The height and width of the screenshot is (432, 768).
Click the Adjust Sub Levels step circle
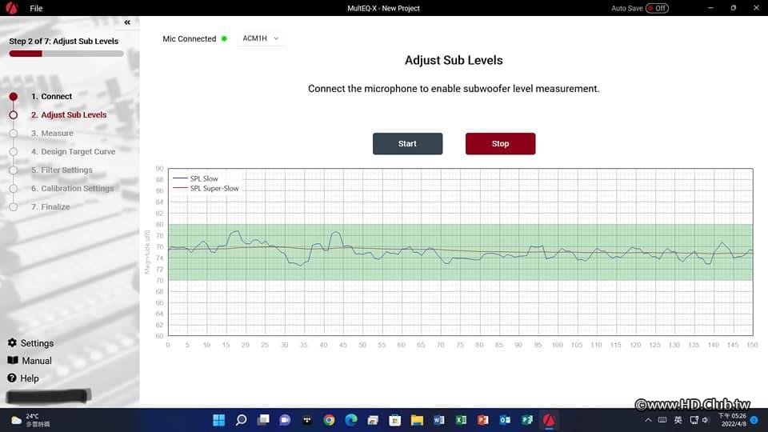[x=14, y=115]
